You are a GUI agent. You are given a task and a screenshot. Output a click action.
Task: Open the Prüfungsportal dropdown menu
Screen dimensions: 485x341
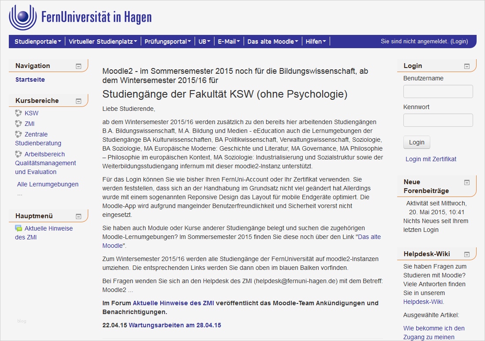[x=168, y=42]
